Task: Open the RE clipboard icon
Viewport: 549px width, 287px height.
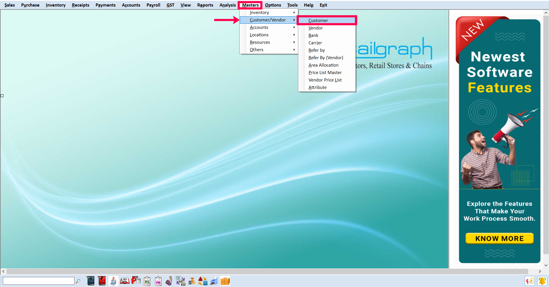Action: point(147,281)
